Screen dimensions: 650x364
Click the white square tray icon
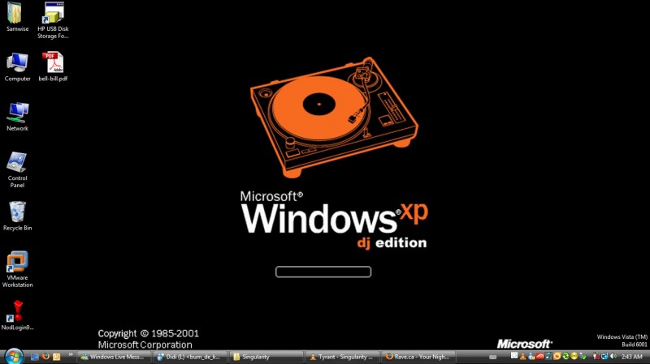point(514,355)
